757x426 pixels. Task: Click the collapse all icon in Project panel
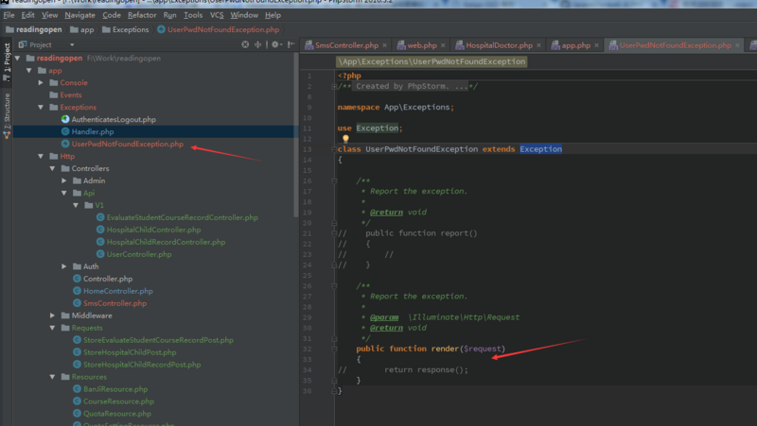click(x=259, y=44)
